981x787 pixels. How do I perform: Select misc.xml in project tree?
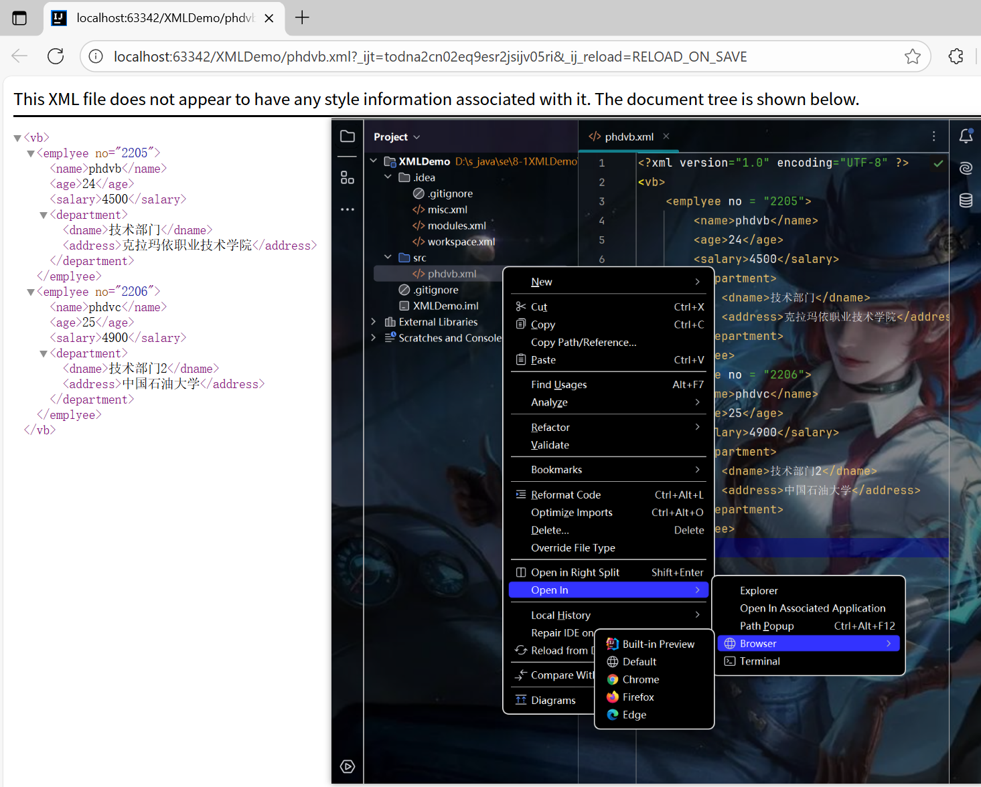[440, 209]
